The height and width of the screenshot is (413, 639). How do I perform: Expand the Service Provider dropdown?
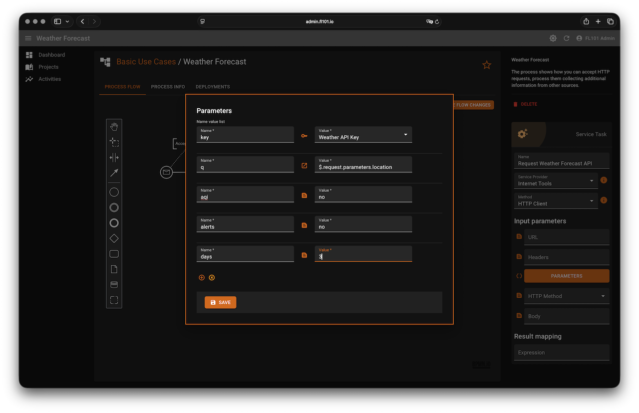click(x=555, y=181)
